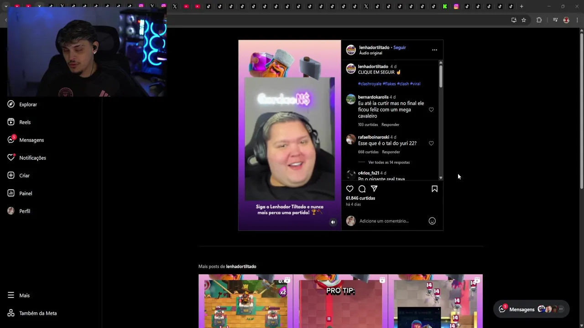The height and width of the screenshot is (328, 584).
Task: Reply to rafaelboinaroski comment
Action: tap(391, 152)
